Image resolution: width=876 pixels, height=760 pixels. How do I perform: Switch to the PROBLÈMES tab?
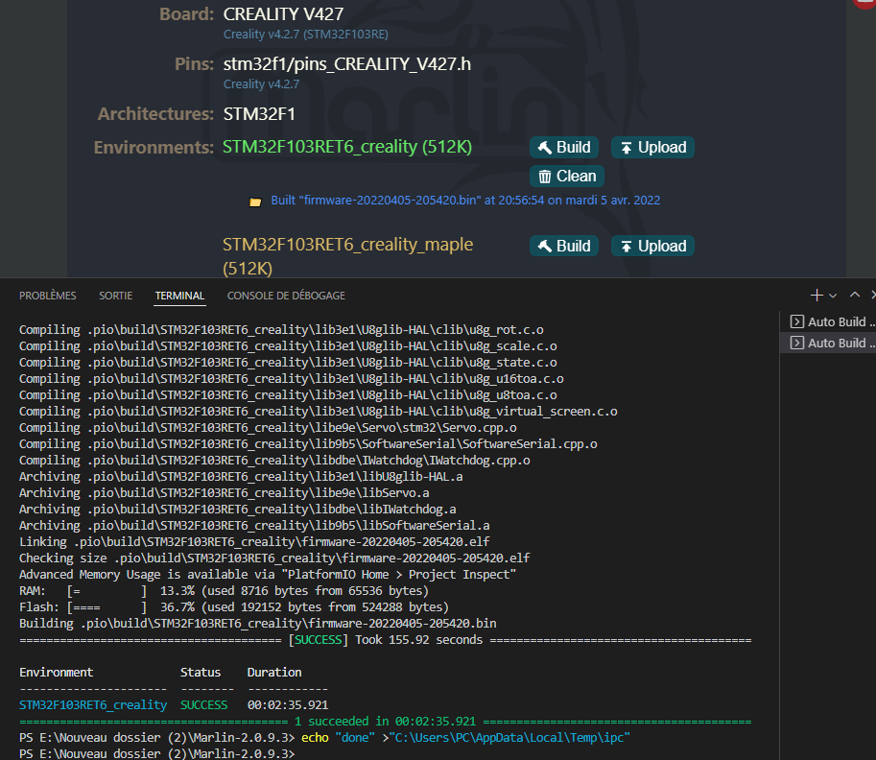[47, 296]
